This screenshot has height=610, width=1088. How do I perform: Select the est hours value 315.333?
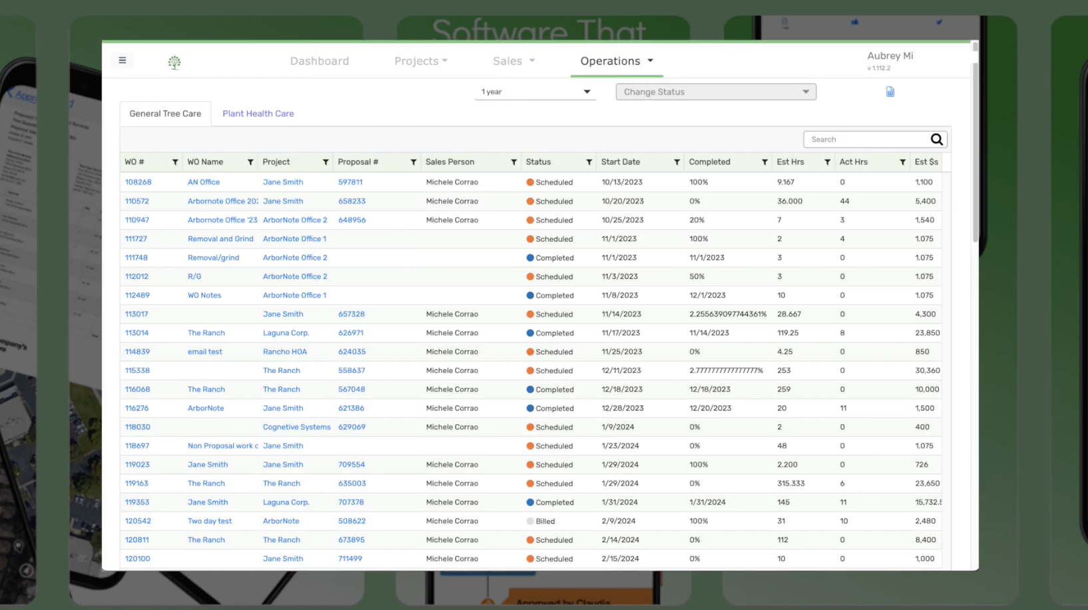pyautogui.click(x=791, y=483)
